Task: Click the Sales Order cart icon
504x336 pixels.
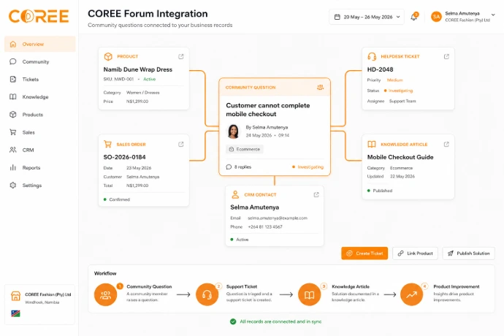Action: pyautogui.click(x=107, y=144)
